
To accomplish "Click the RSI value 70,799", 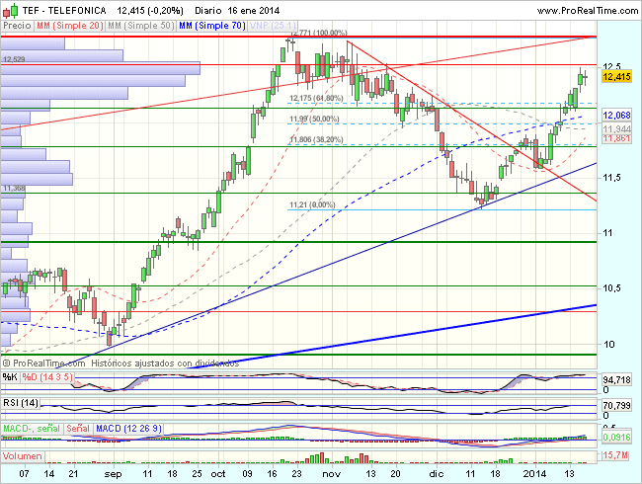I will point(616,406).
